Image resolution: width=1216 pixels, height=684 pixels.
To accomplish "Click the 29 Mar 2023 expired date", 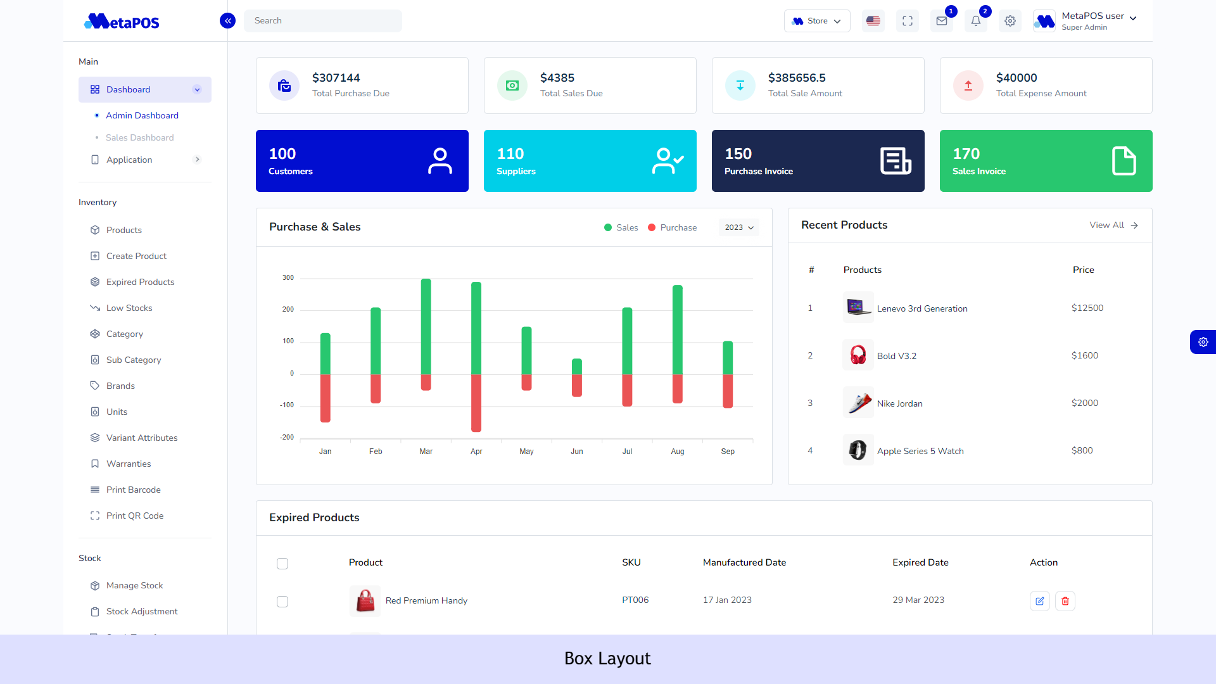I will (x=918, y=600).
